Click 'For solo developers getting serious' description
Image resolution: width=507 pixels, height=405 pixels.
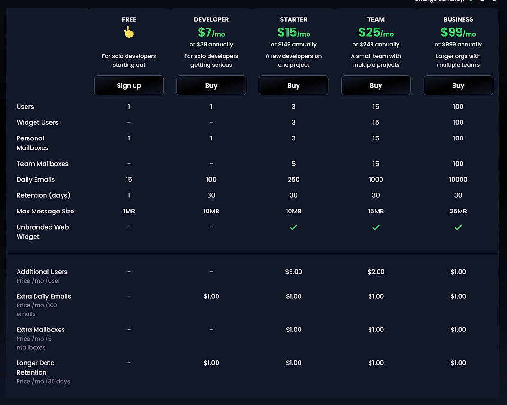click(211, 61)
